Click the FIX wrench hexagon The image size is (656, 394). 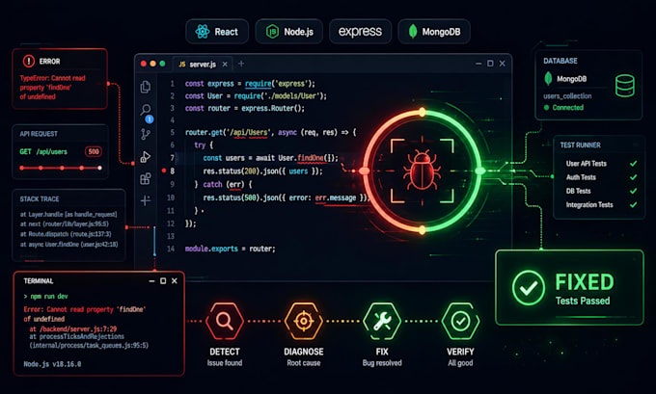(x=382, y=321)
